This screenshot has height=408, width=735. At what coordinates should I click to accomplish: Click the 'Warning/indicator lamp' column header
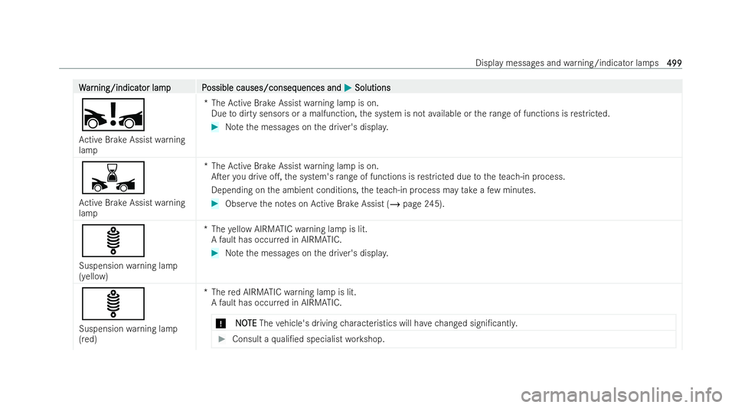125,87
